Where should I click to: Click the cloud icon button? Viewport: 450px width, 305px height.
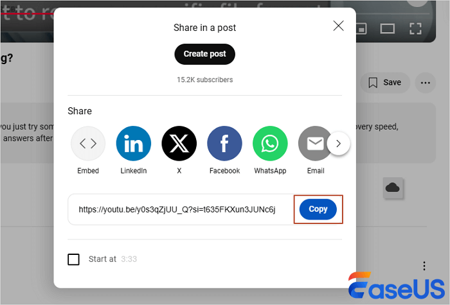pos(393,188)
